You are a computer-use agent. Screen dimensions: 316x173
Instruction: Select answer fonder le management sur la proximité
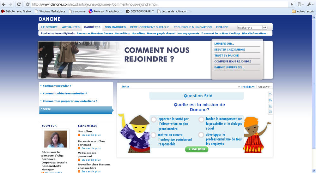point(201,119)
